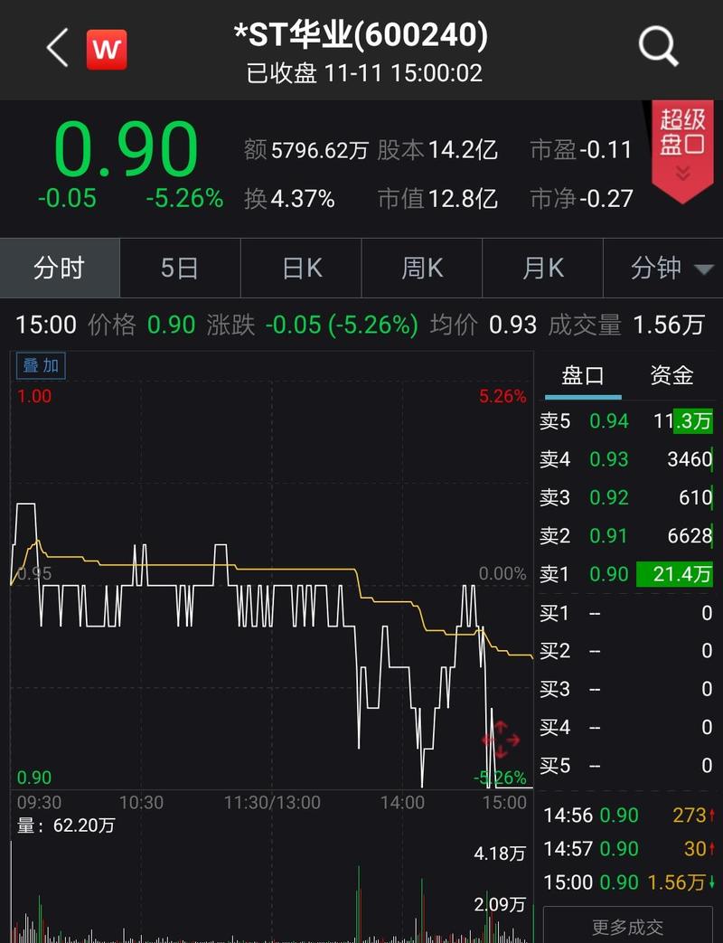
Task: Tap the 股本 14.2亿 value
Action: pyautogui.click(x=437, y=150)
